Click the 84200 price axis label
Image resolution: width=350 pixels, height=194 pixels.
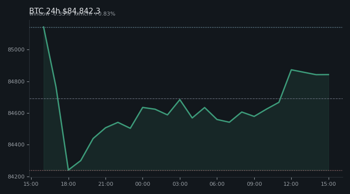point(16,177)
